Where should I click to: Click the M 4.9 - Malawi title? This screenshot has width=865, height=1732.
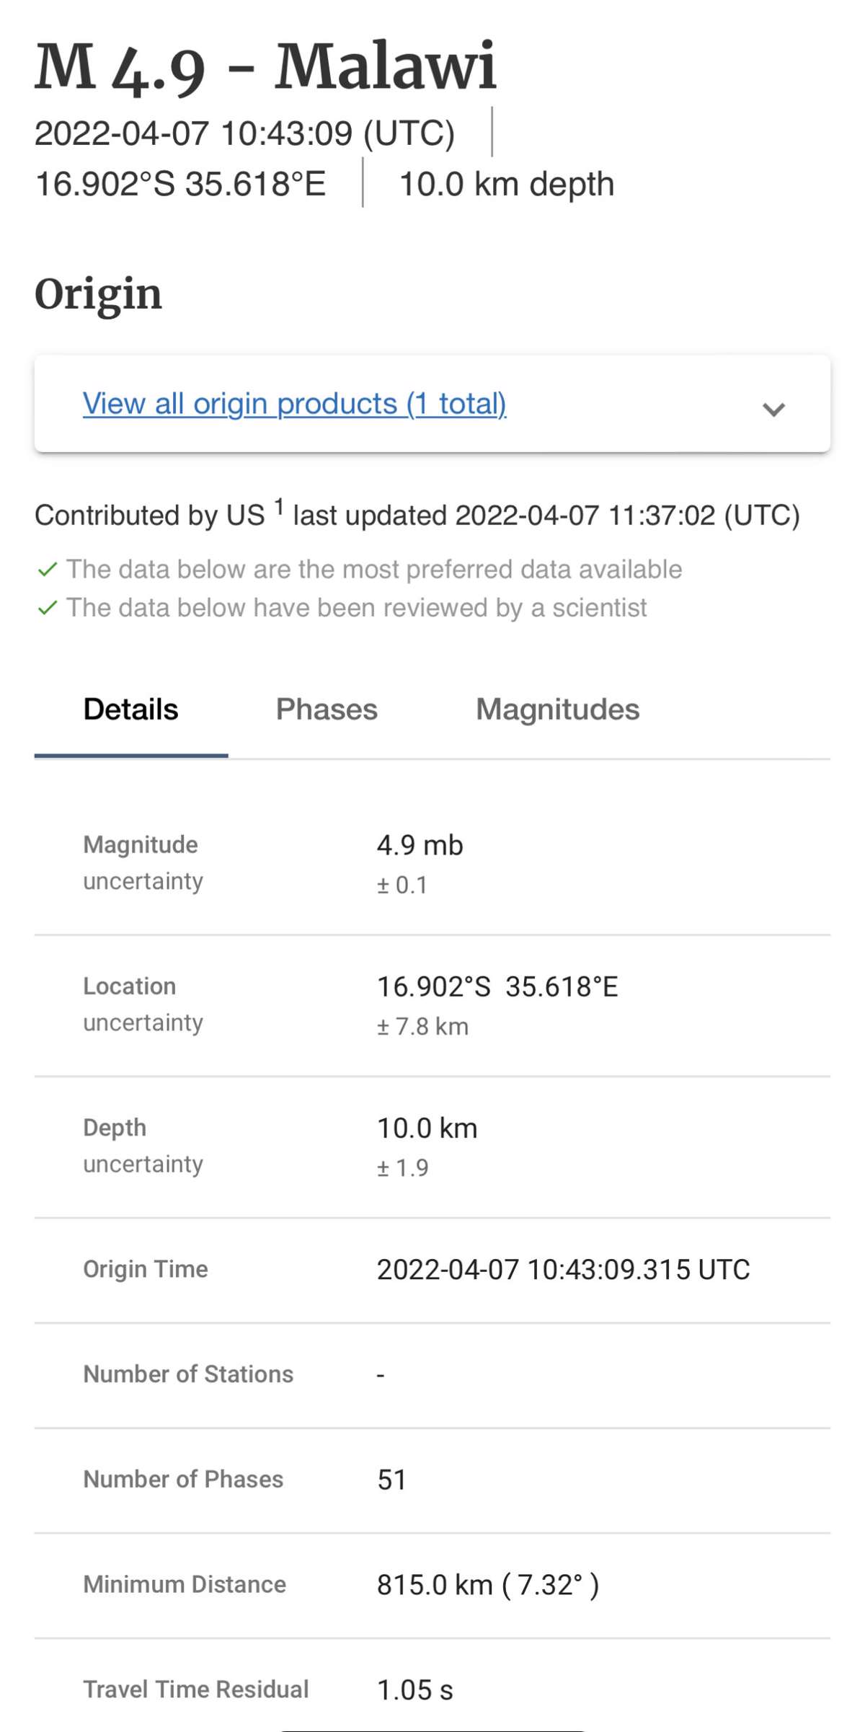[265, 67]
